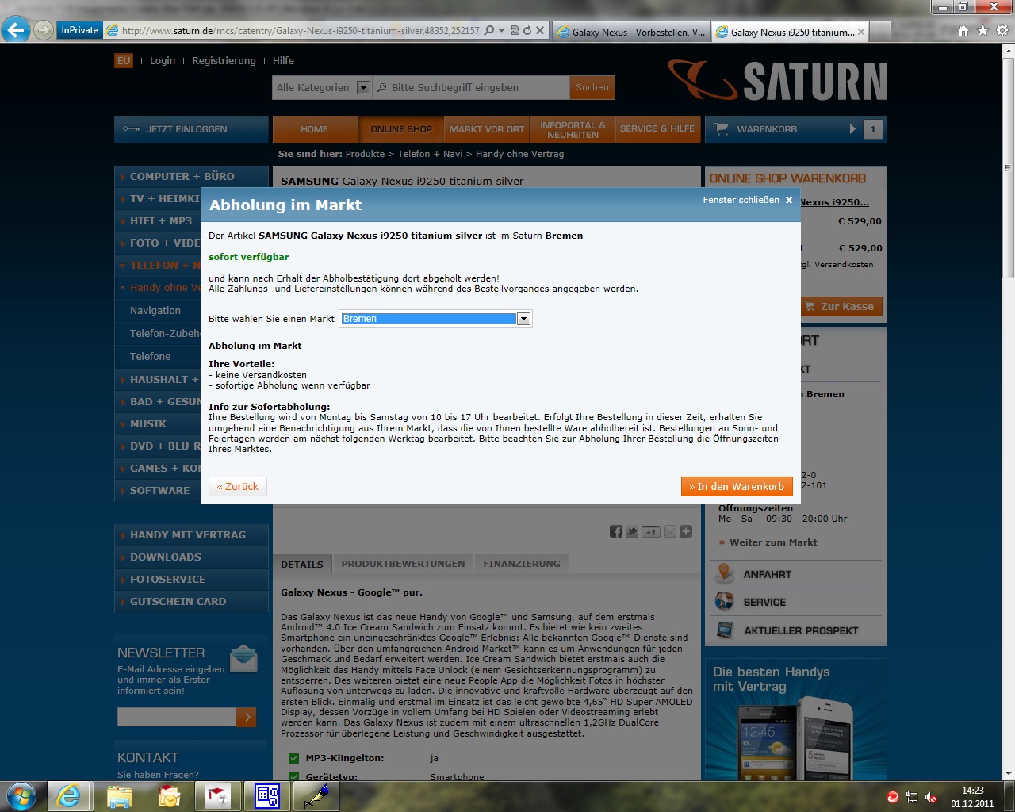The width and height of the screenshot is (1015, 812).
Task: Click the newsletter email input field
Action: pyautogui.click(x=176, y=717)
